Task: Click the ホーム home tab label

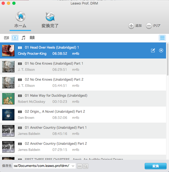Action: click(x=20, y=26)
